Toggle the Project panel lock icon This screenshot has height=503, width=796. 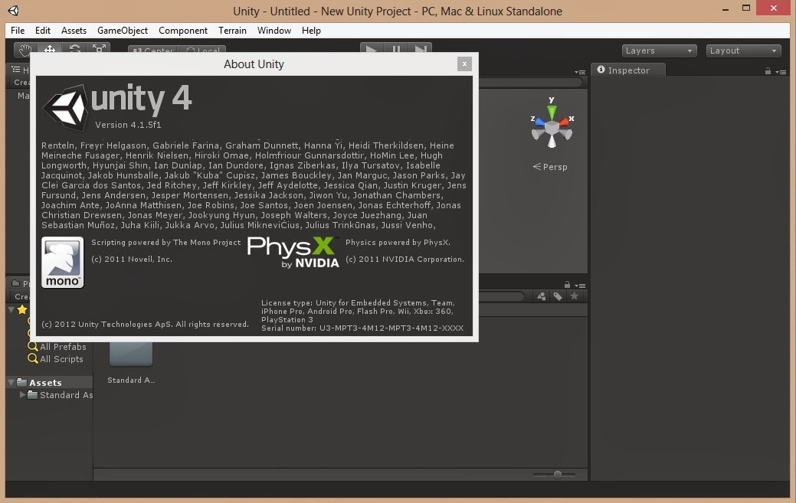567,285
